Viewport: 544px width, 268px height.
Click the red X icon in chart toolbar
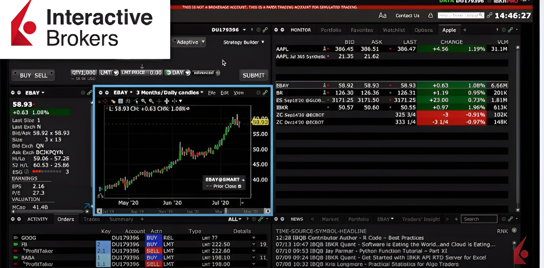(x=99, y=101)
